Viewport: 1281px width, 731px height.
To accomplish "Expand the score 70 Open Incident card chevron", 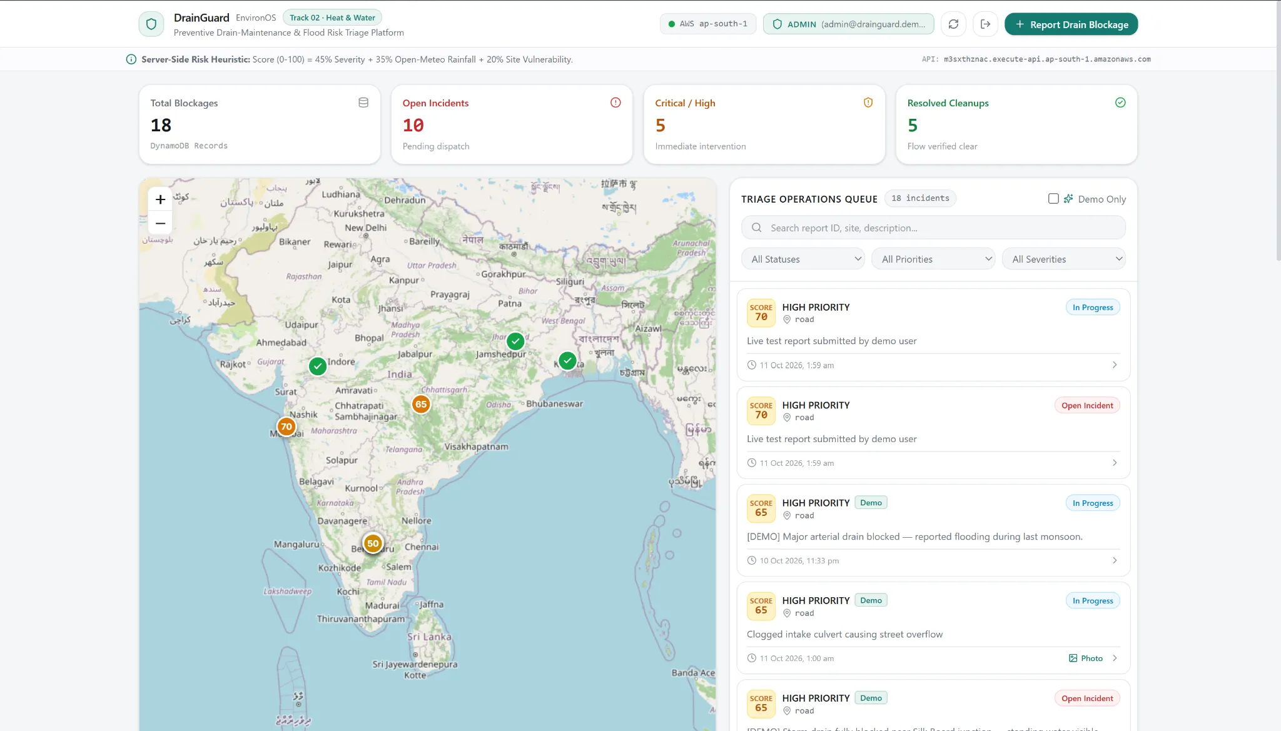I will pyautogui.click(x=1115, y=463).
